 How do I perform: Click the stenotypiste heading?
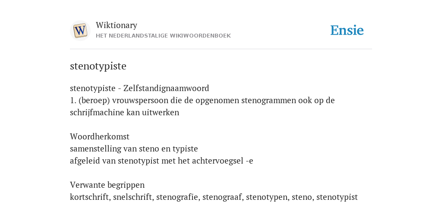[98, 66]
